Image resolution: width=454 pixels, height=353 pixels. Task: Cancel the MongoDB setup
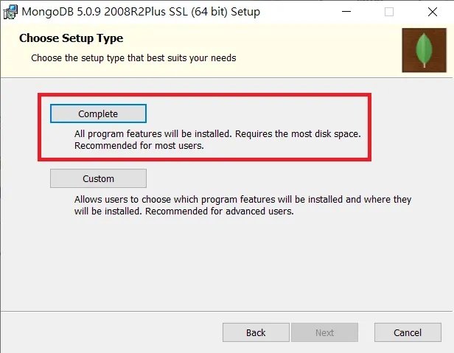[x=408, y=332]
